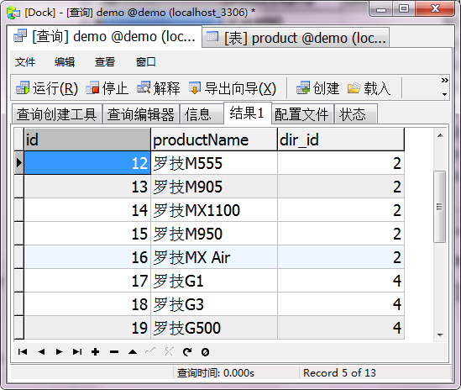461x390 pixels.
Task: Open the toolbar options dropdown arrow
Action: (x=444, y=94)
